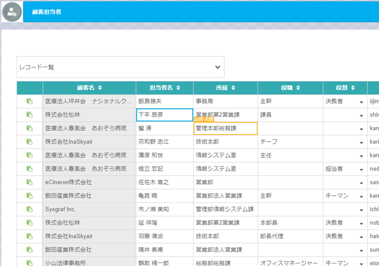Image resolution: width=379 pixels, height=266 pixels.
Task: Sort by the 所属 column header
Action: pyautogui.click(x=225, y=88)
